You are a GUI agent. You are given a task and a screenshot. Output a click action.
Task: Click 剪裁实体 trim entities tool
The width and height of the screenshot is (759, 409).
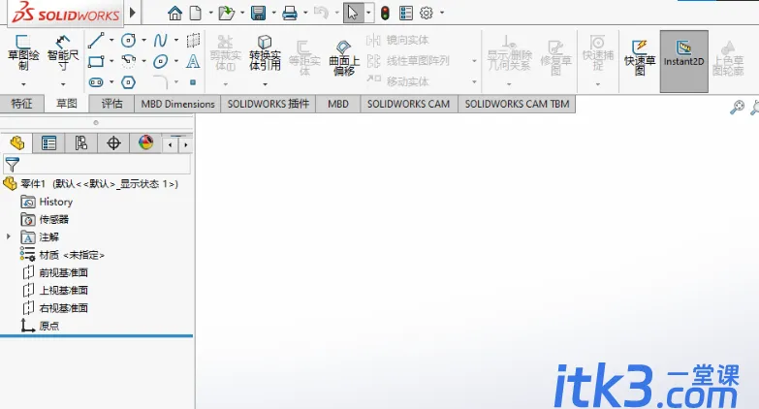point(226,54)
